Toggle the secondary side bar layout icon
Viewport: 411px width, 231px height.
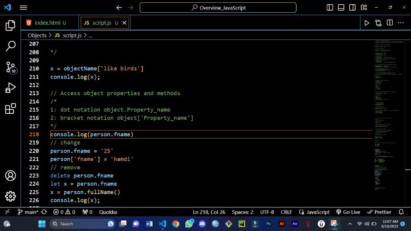pos(352,7)
